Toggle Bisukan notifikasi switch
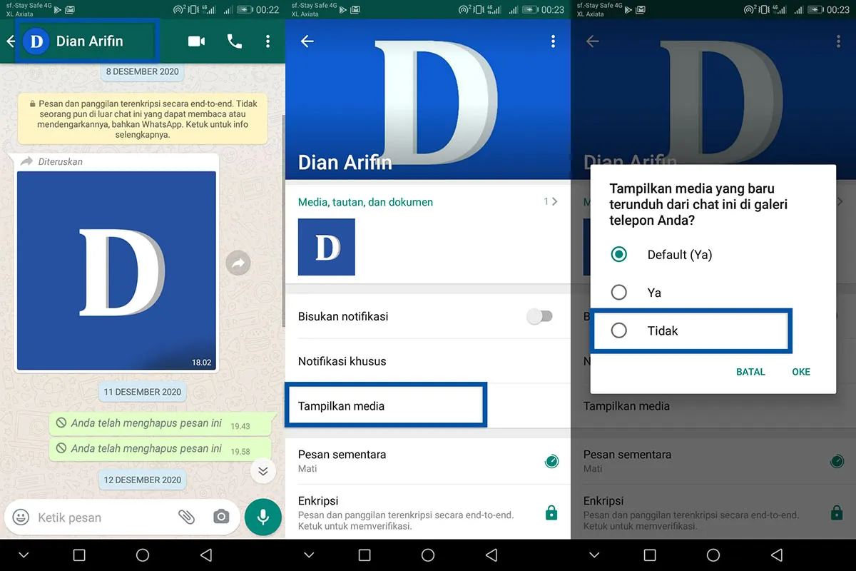The height and width of the screenshot is (571, 856). [x=540, y=315]
